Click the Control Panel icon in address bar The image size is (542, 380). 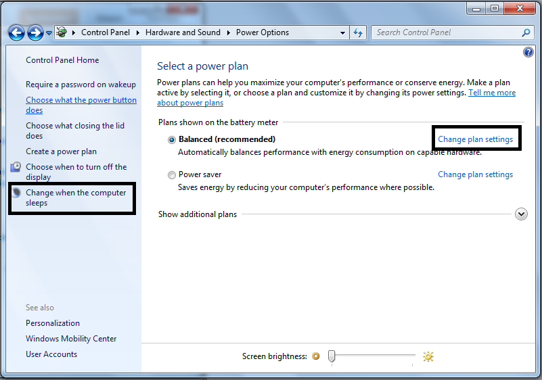coord(62,32)
